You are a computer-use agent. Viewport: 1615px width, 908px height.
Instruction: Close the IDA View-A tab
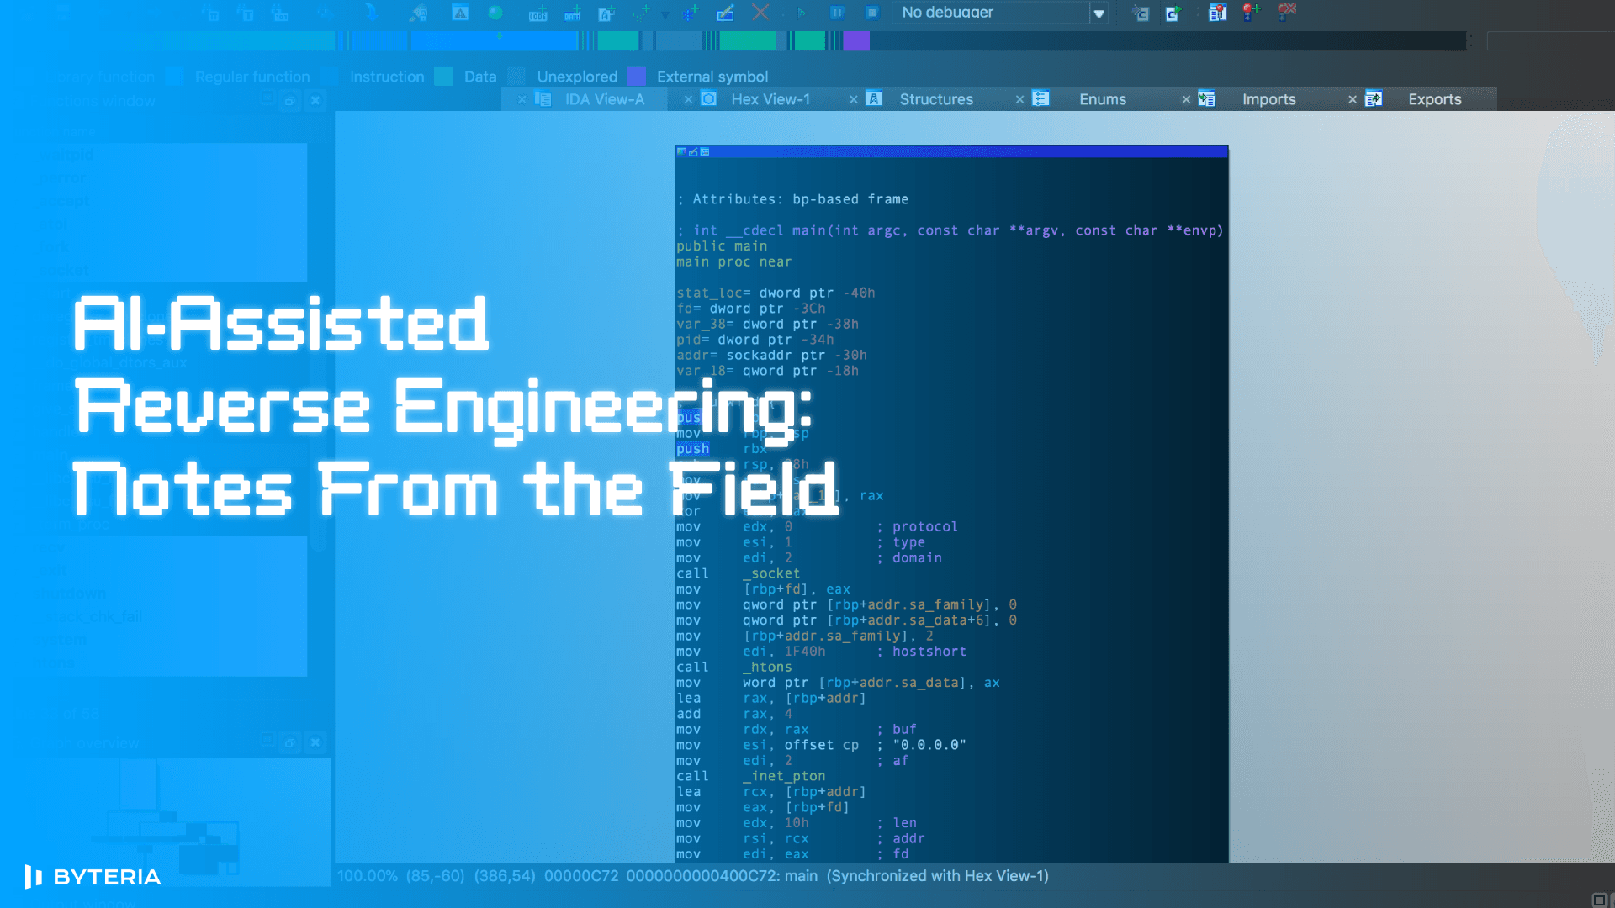[522, 99]
